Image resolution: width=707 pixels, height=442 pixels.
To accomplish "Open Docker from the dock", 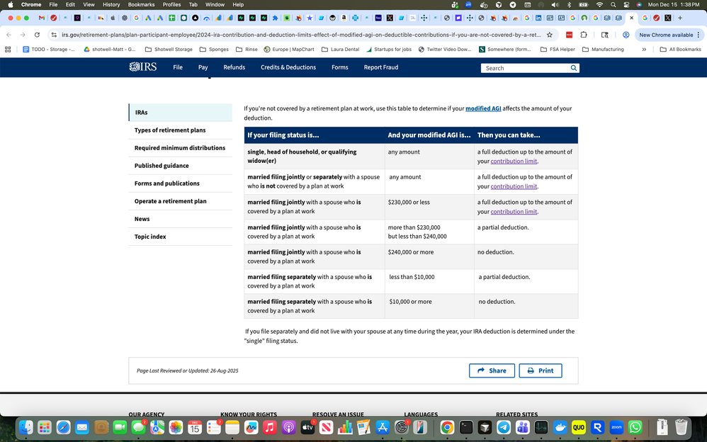I will pos(560,428).
